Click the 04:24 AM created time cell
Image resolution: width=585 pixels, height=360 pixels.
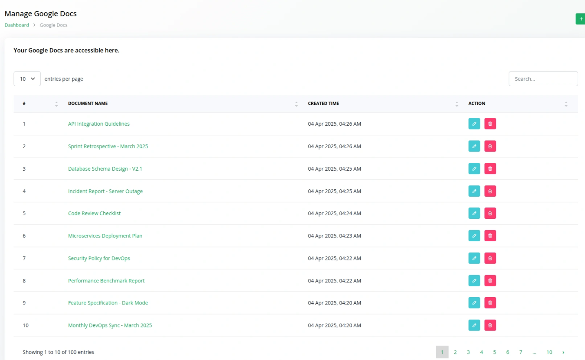pyautogui.click(x=334, y=213)
